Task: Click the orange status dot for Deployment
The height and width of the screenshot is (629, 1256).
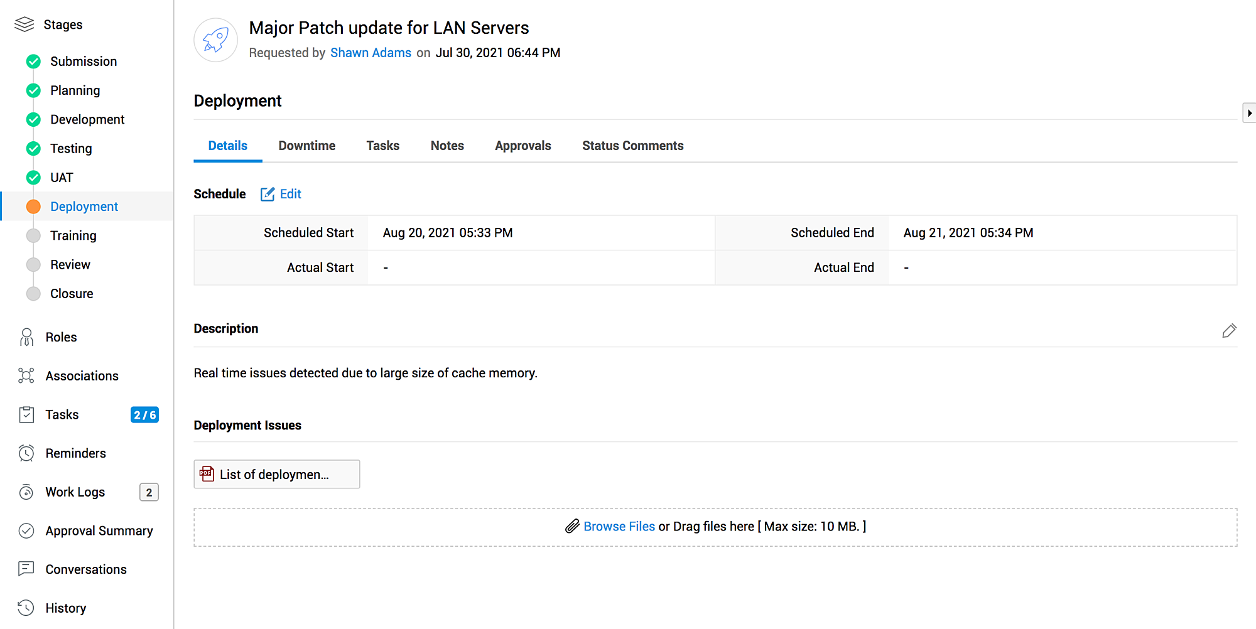Action: pos(33,207)
